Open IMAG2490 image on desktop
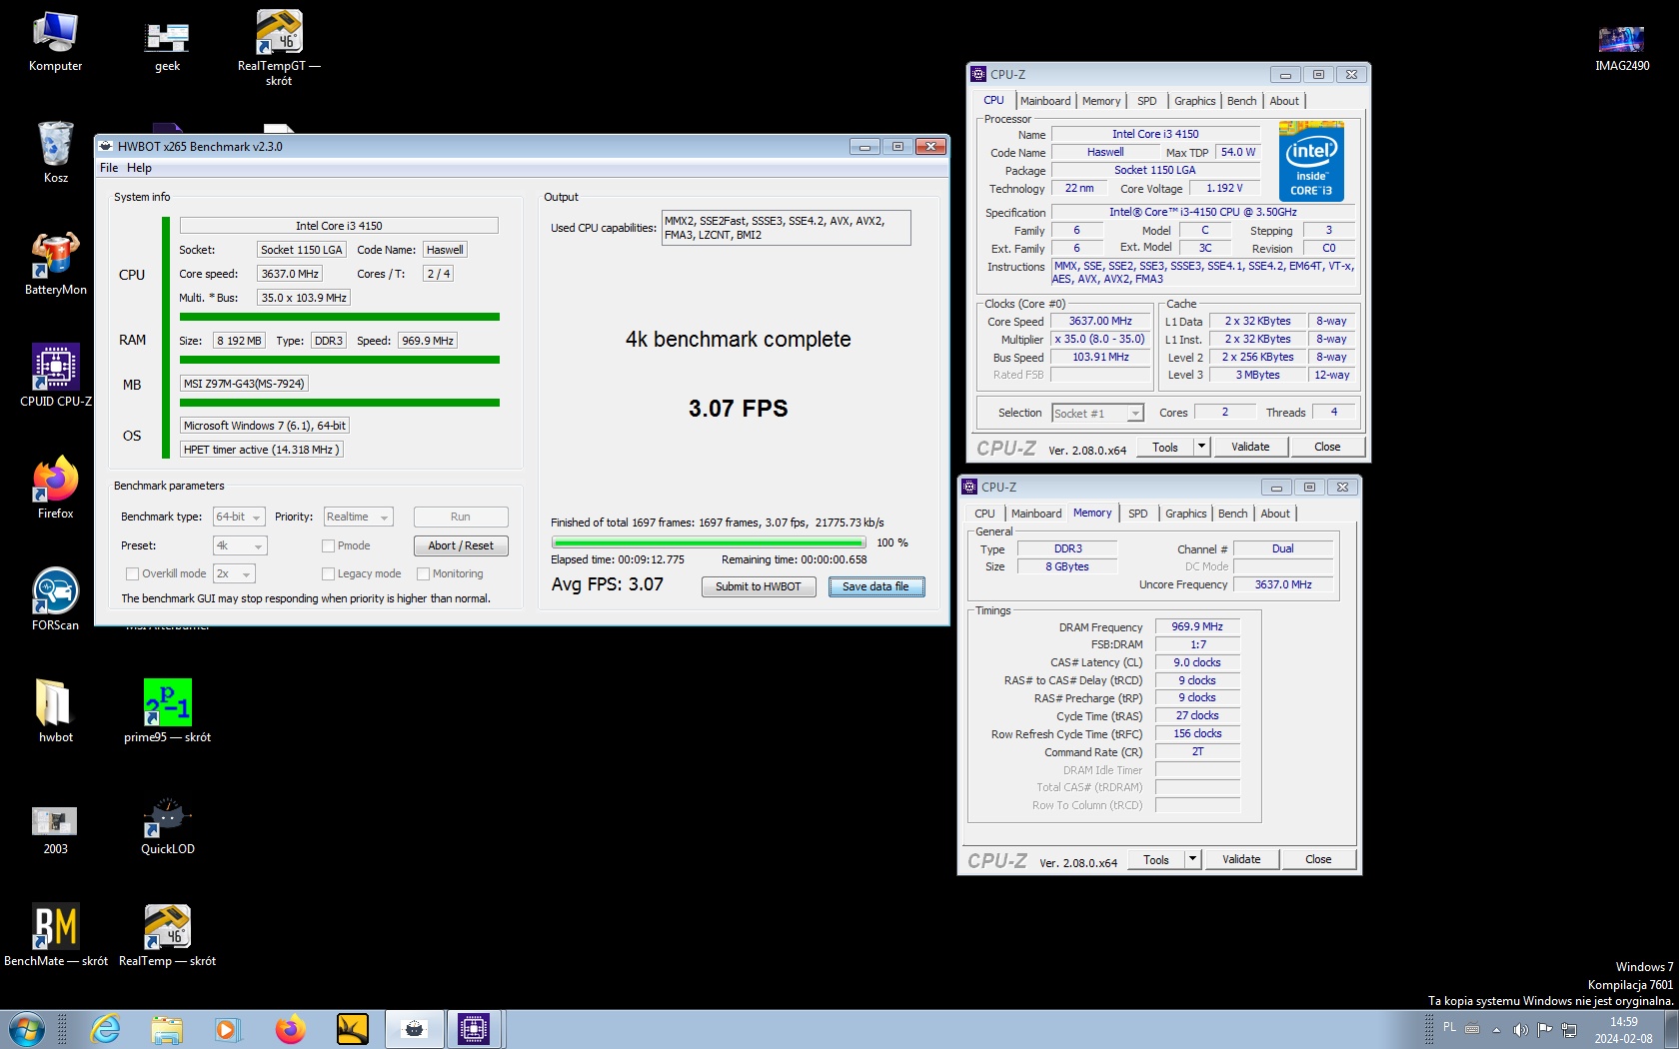1679x1049 pixels. point(1622,47)
